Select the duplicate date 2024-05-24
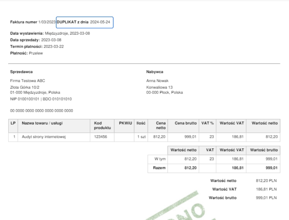The height and width of the screenshot is (220, 289). 100,22
